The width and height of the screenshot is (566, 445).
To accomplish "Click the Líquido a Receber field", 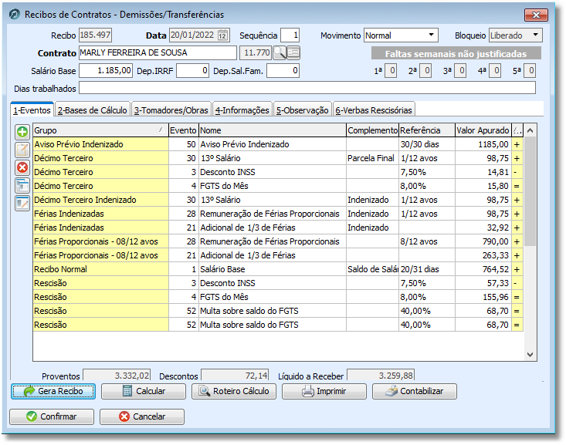I will pos(381,375).
